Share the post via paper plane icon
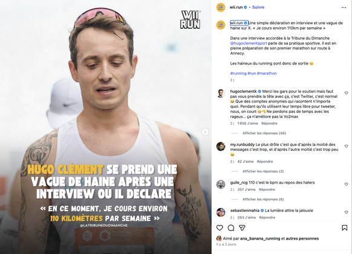Viewport: 352px width, 254px height. pyautogui.click(x=242, y=228)
